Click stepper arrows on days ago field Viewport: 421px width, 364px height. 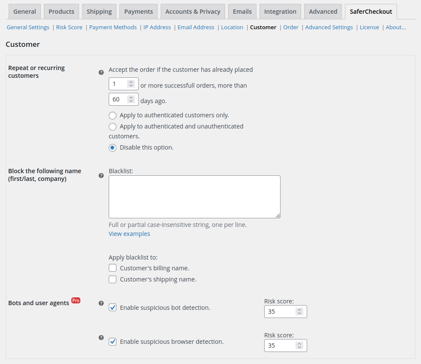pos(131,99)
